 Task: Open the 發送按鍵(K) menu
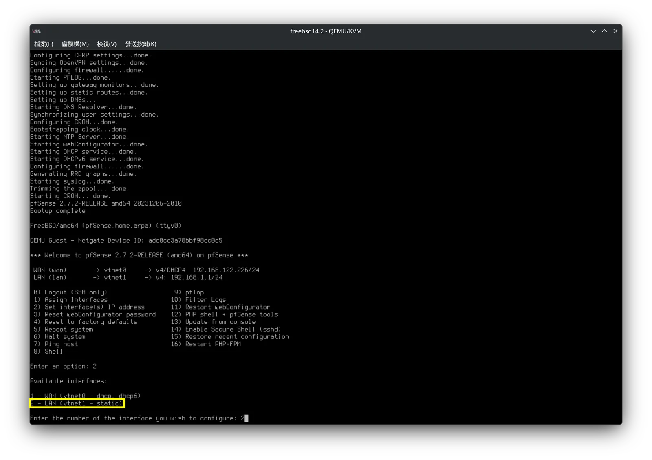[141, 44]
